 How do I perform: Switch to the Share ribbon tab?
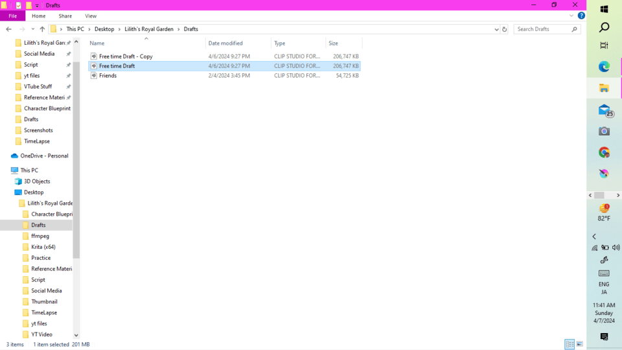tap(65, 16)
